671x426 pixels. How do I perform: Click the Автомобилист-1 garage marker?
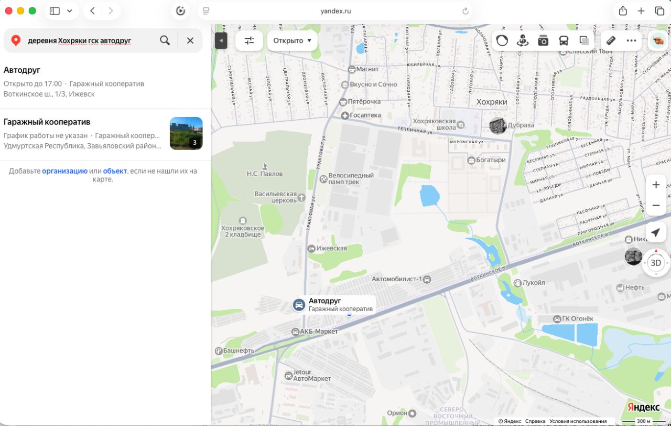pyautogui.click(x=427, y=279)
